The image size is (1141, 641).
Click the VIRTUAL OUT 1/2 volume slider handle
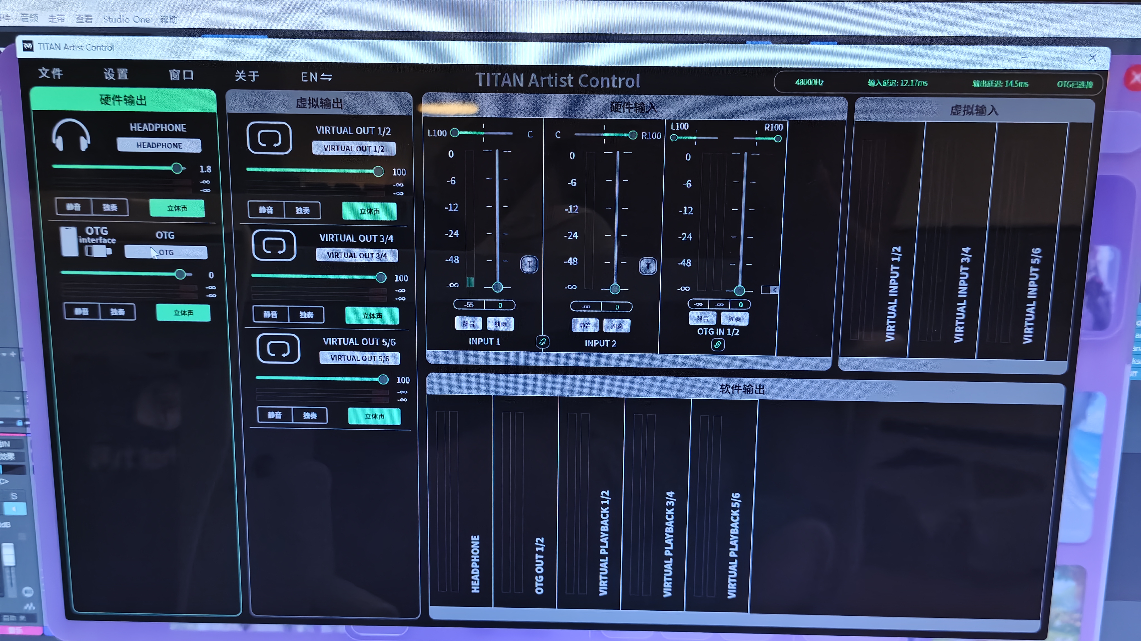point(378,171)
